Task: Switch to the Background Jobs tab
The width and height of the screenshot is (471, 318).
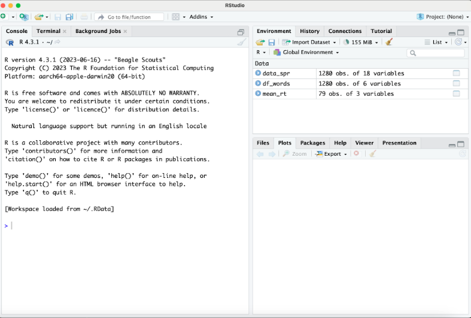Action: click(98, 31)
